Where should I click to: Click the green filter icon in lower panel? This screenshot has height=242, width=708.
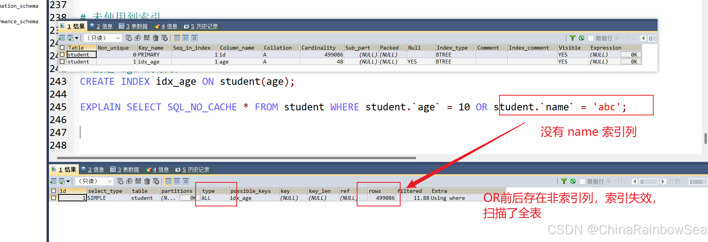[564, 181]
